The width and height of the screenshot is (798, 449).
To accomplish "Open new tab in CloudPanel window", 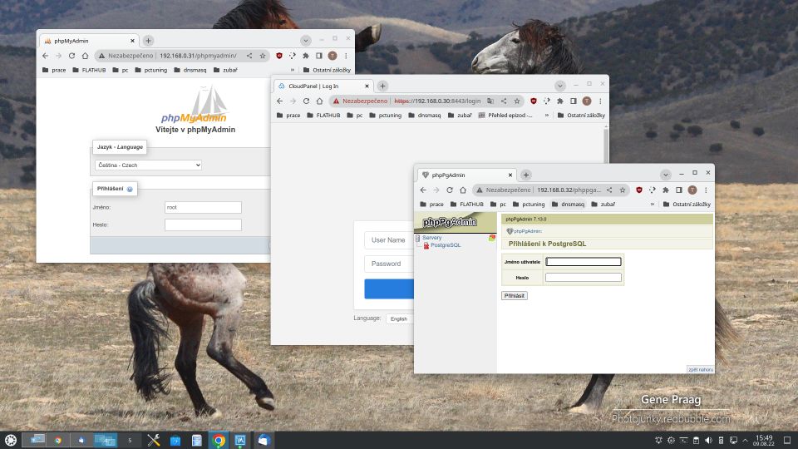I will (x=382, y=86).
